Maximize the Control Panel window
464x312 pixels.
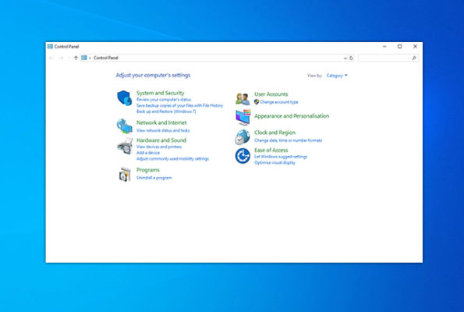coord(399,47)
